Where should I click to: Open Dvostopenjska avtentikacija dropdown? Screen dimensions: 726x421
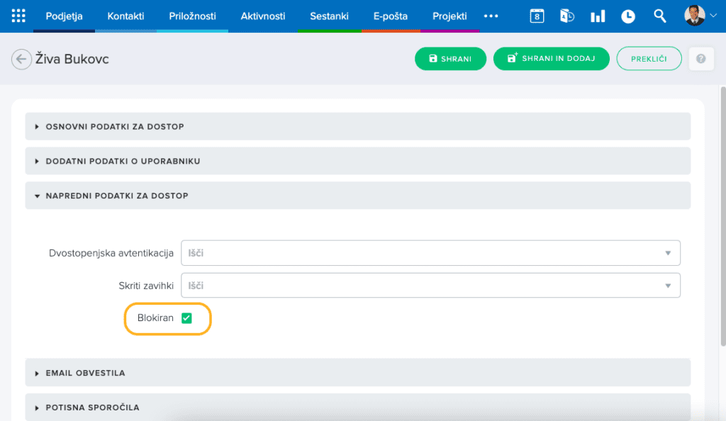tap(430, 253)
